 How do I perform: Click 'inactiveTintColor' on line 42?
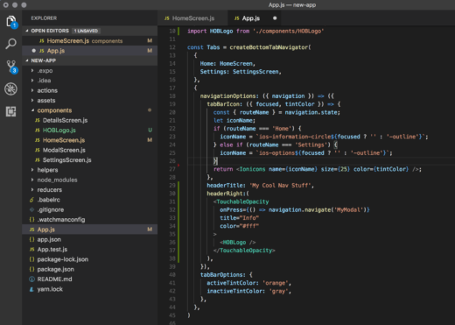(234, 291)
